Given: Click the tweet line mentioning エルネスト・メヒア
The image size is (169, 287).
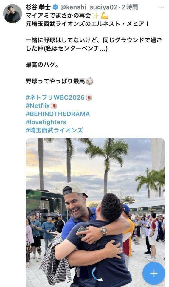Looking at the screenshot, I should click(87, 24).
